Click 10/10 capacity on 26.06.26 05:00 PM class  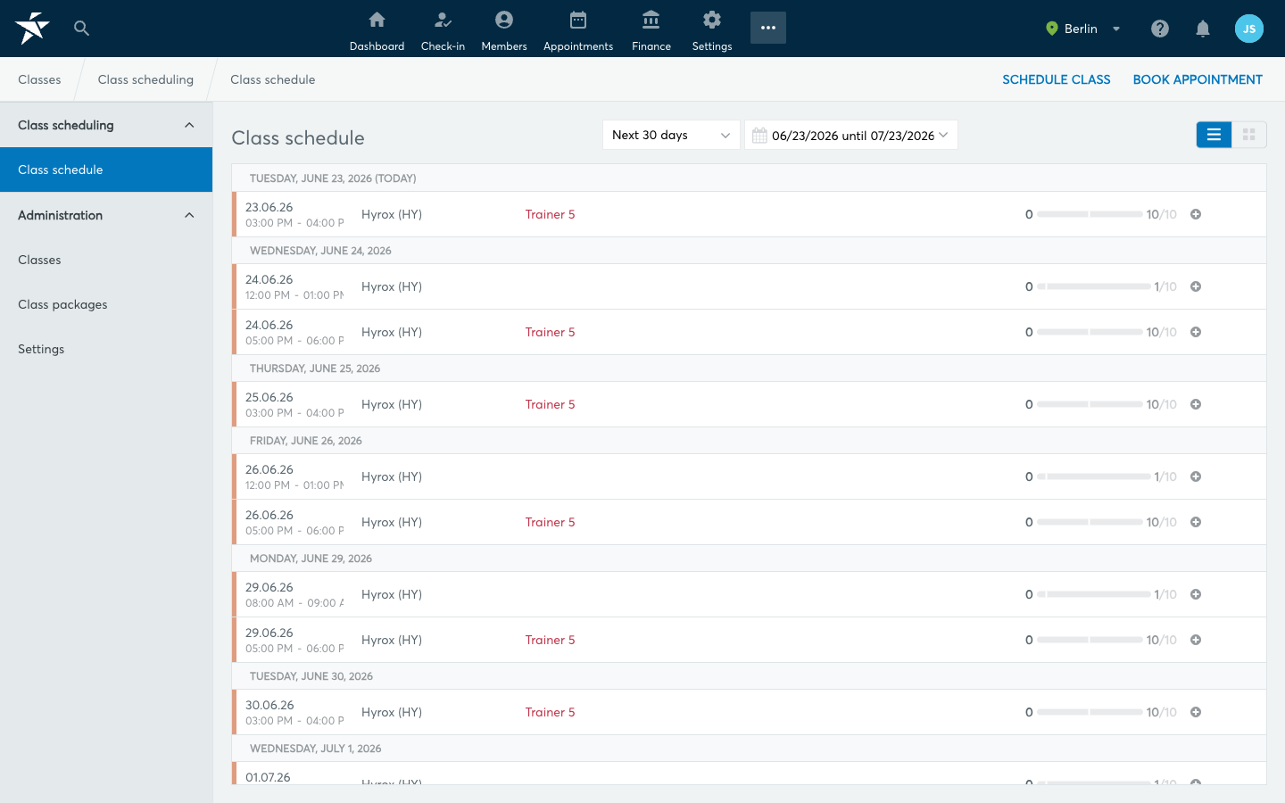tap(1161, 522)
